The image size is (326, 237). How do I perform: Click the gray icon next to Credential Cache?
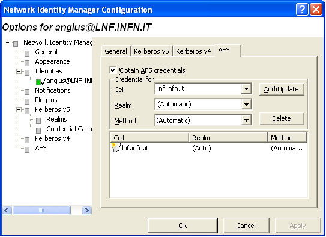[x=38, y=131]
